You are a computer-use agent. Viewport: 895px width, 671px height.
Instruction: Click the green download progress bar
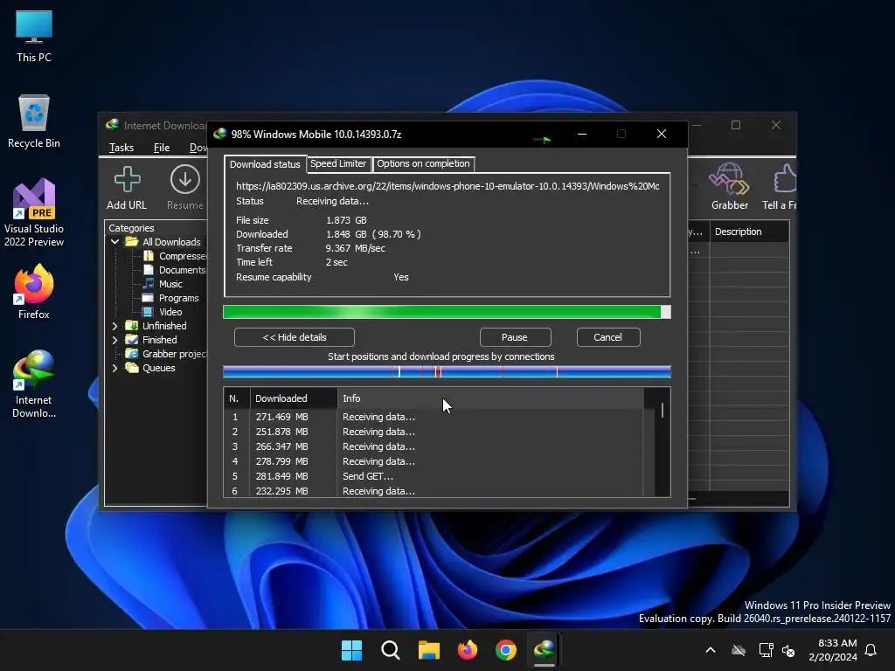click(x=447, y=312)
